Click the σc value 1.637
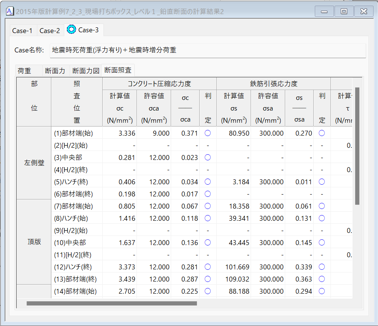This screenshot has height=326, width=378. click(127, 242)
